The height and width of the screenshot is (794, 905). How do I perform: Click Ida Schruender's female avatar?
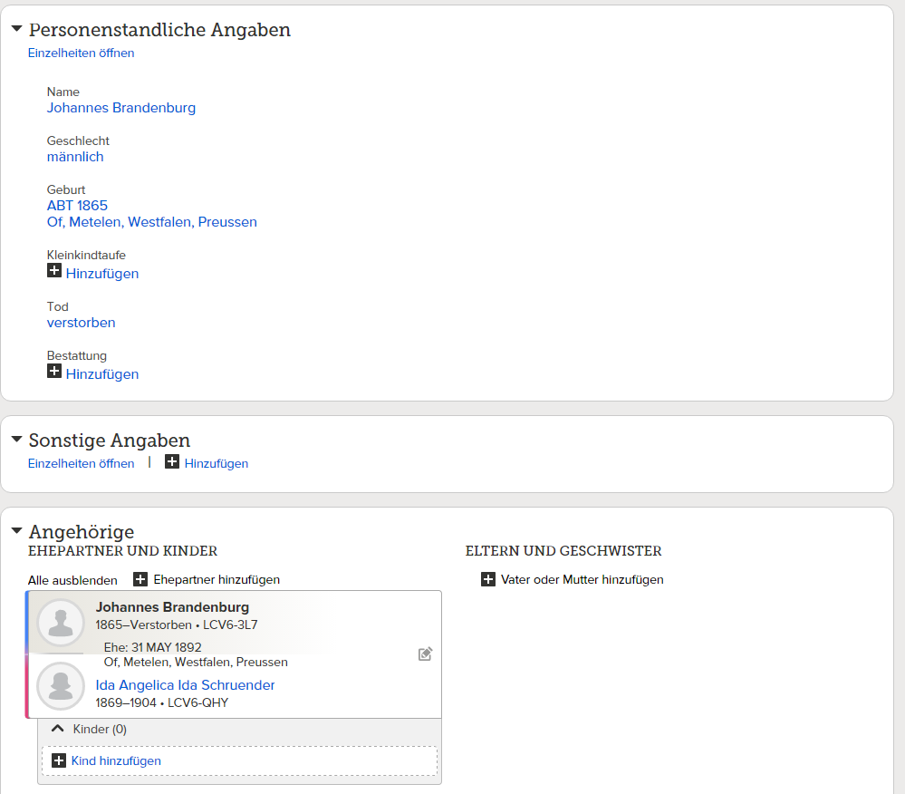coord(61,686)
